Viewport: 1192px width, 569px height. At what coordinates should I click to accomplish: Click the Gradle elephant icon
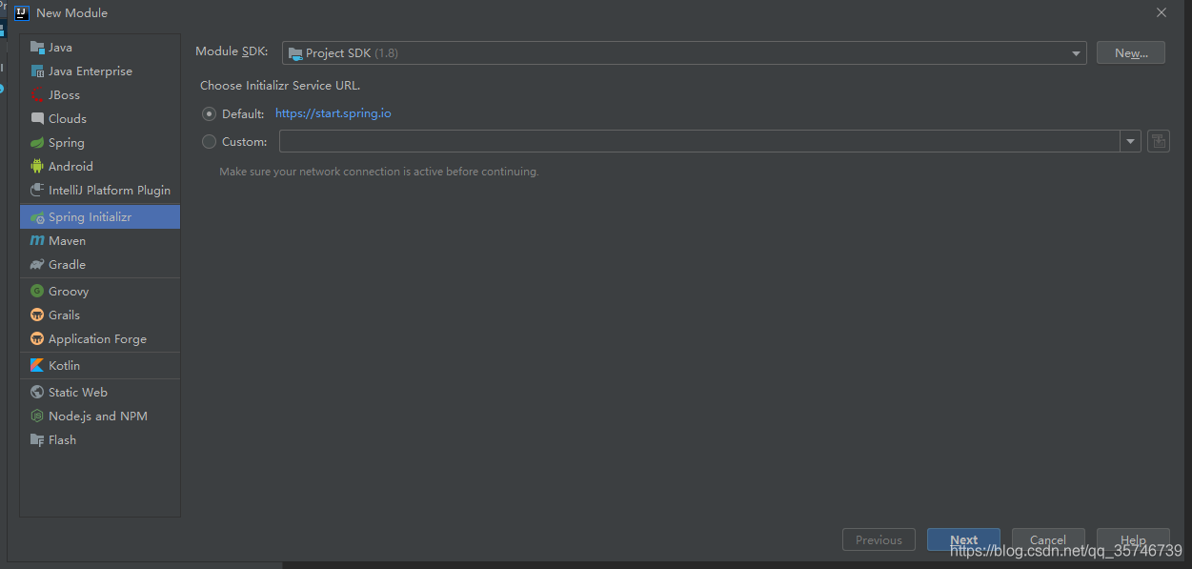(37, 265)
